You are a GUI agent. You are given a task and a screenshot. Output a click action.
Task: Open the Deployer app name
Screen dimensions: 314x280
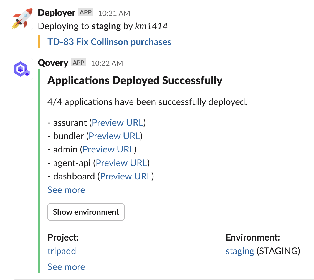click(57, 13)
